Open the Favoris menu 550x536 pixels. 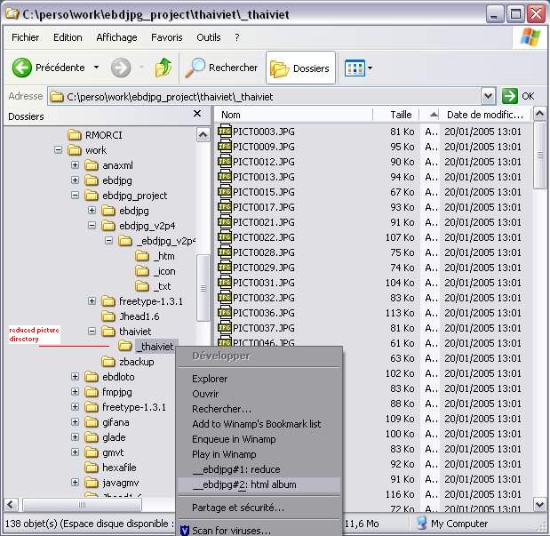(x=167, y=37)
